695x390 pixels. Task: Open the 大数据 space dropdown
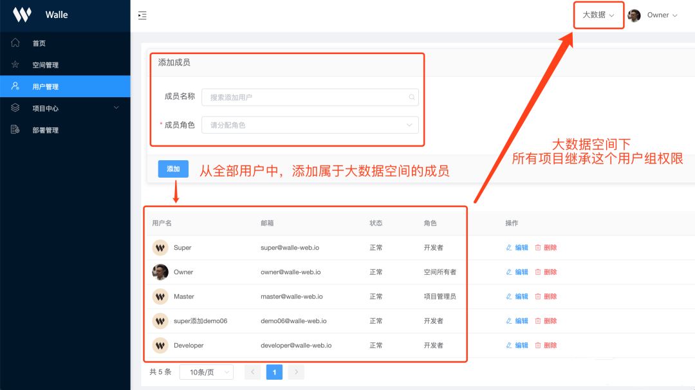tap(598, 15)
